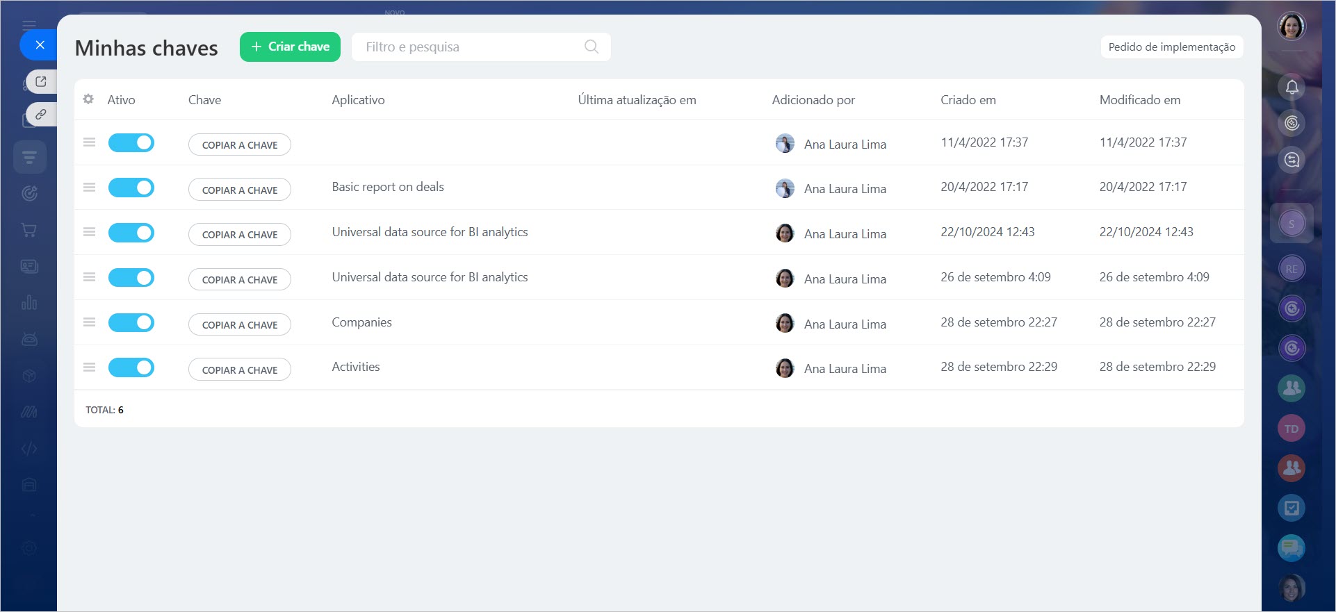Viewport: 1336px width, 612px height.
Task: Open the link icon side tab
Action: coord(41,114)
